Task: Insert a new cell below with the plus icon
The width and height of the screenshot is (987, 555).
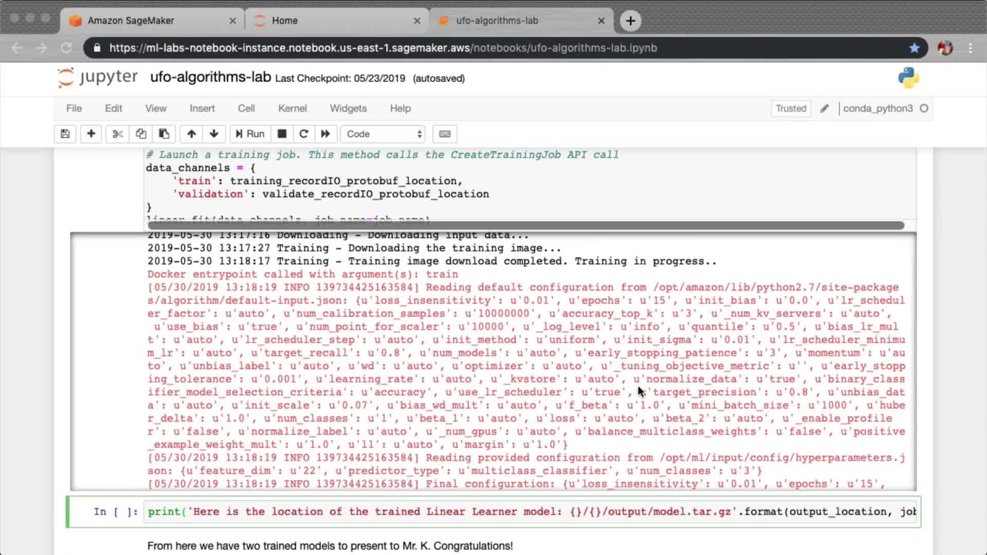Action: pyautogui.click(x=91, y=134)
